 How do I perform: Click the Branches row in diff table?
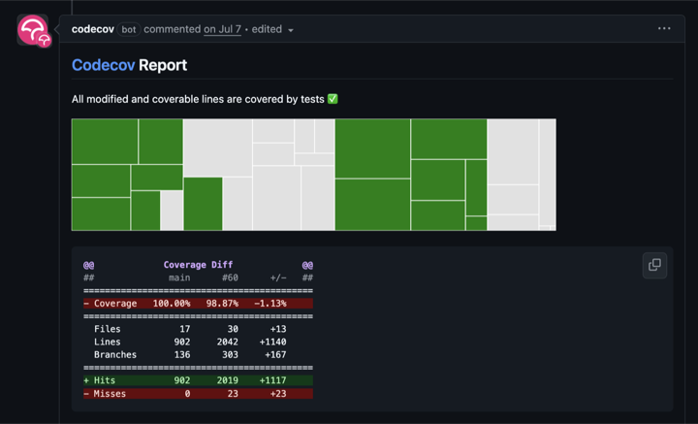click(198, 355)
